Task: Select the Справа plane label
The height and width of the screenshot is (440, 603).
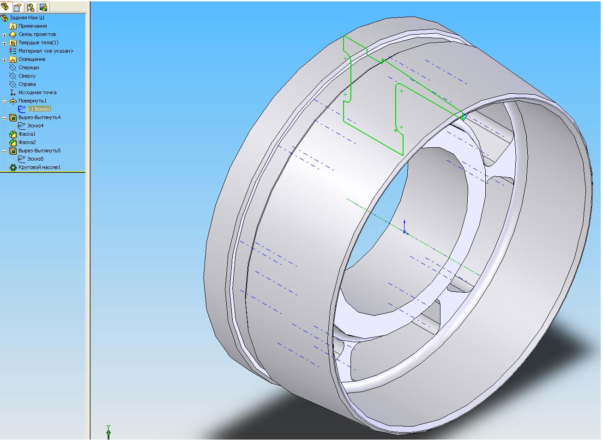Action: tap(27, 84)
